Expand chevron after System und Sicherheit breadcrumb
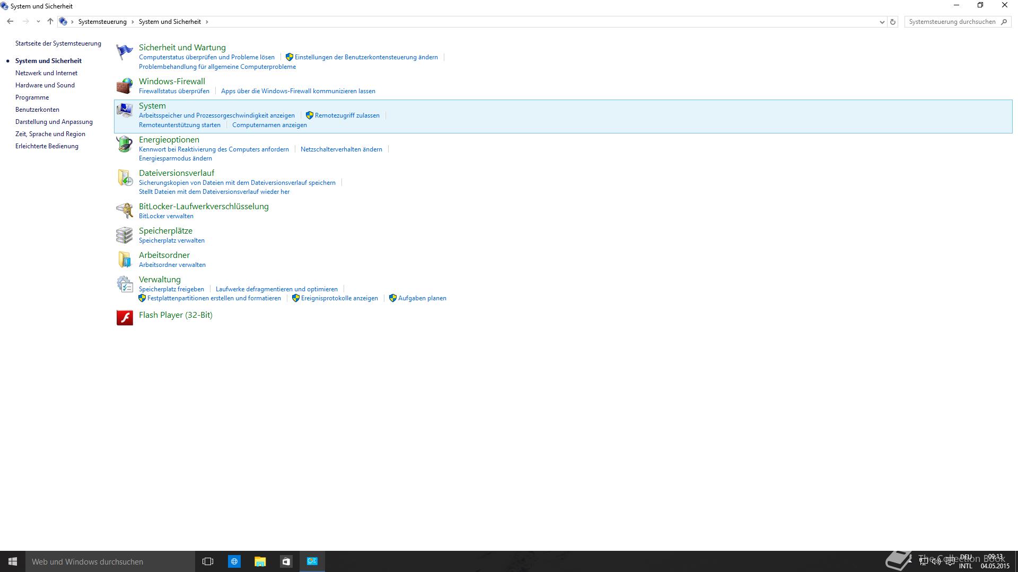This screenshot has width=1018, height=572. pos(207,22)
